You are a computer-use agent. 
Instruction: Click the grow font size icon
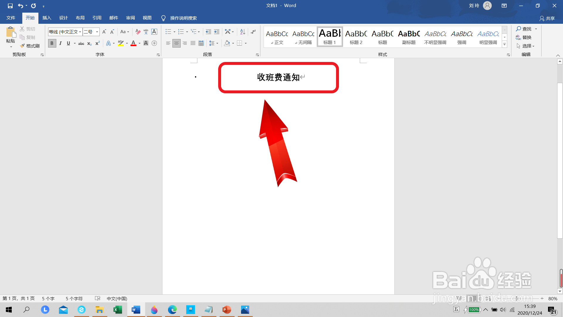coord(104,32)
